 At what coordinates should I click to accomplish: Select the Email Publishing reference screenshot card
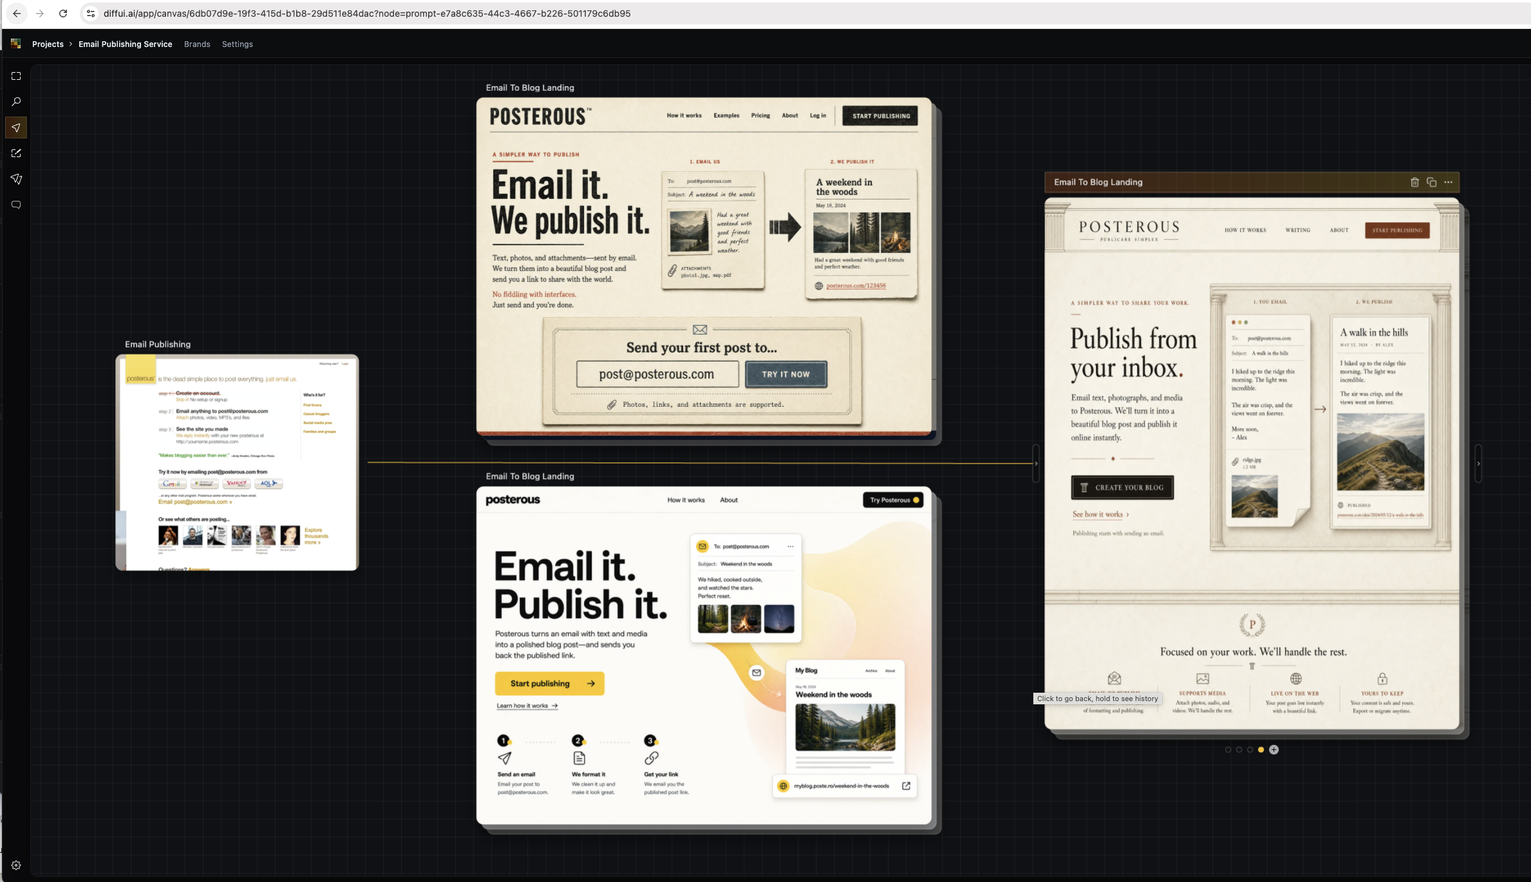click(x=237, y=462)
